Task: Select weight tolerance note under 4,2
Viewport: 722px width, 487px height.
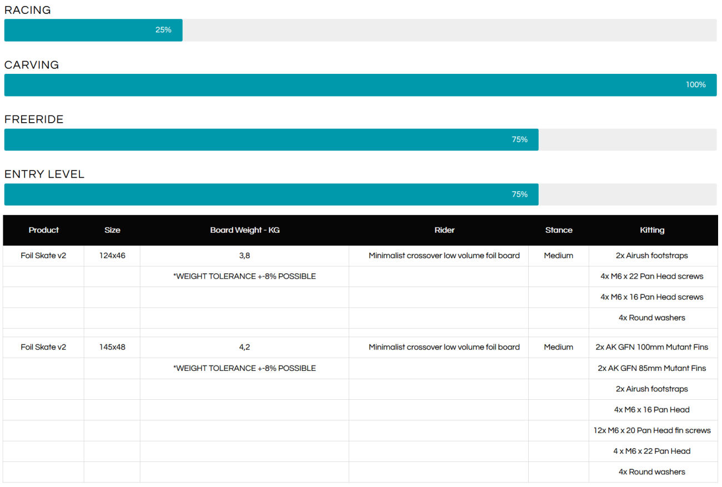Action: click(x=244, y=369)
